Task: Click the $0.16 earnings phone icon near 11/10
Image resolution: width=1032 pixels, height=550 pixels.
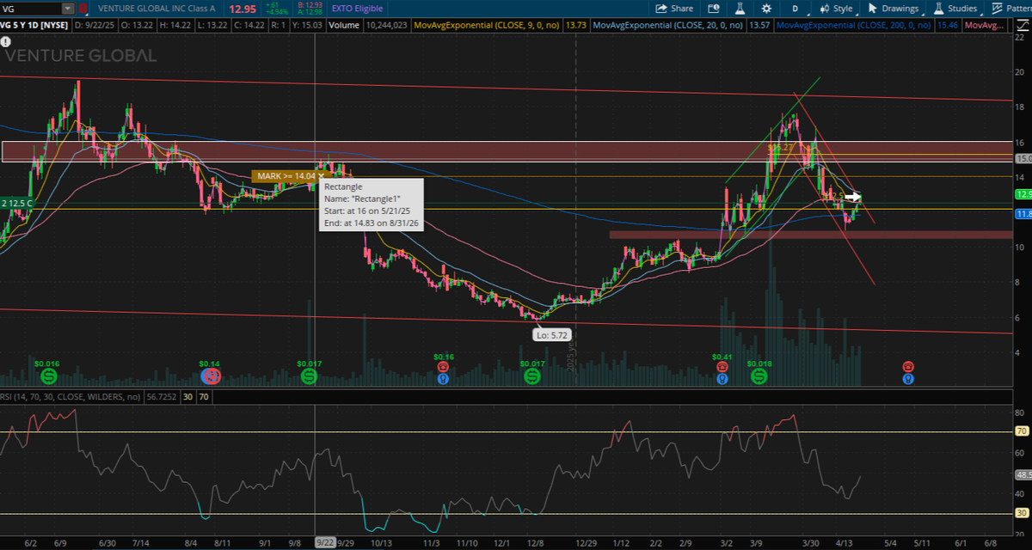Action: pos(443,367)
